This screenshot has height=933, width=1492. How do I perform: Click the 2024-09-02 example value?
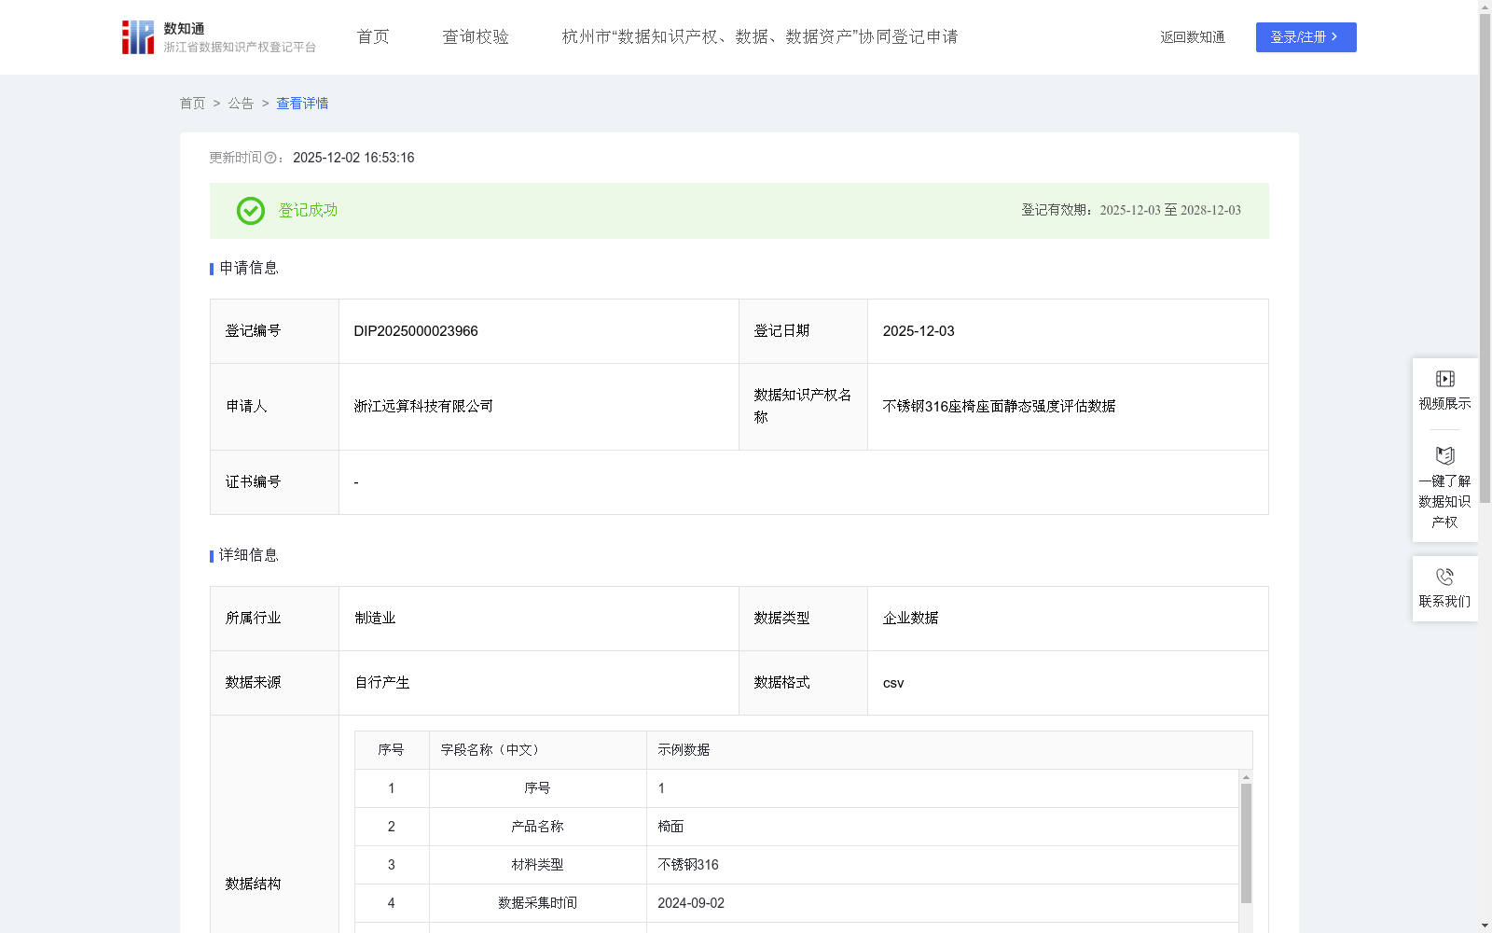point(691,903)
